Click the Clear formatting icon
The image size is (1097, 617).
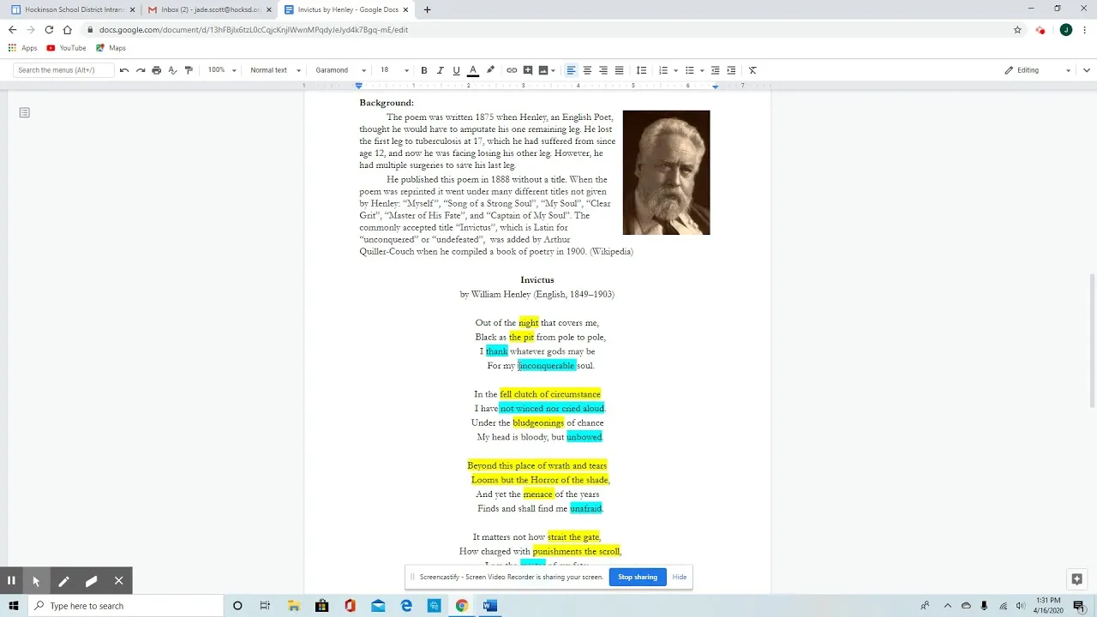pyautogui.click(x=752, y=70)
